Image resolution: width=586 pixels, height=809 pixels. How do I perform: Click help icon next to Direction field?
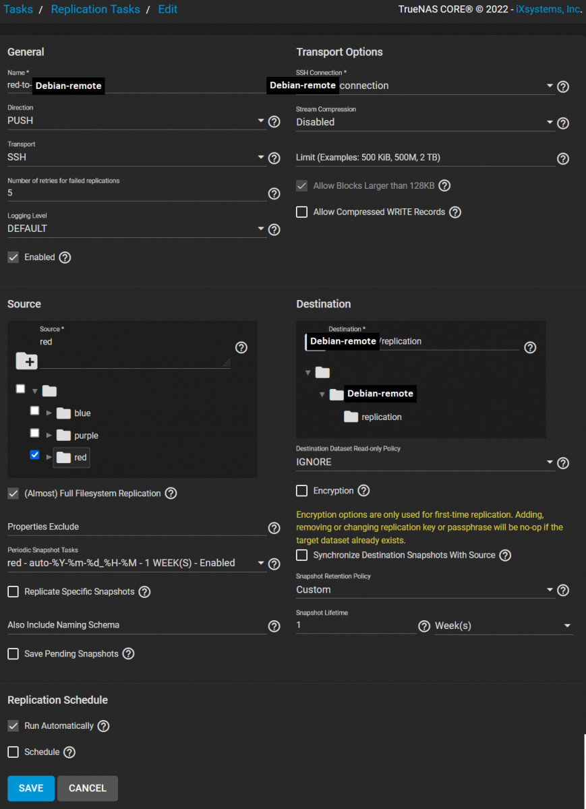point(274,122)
